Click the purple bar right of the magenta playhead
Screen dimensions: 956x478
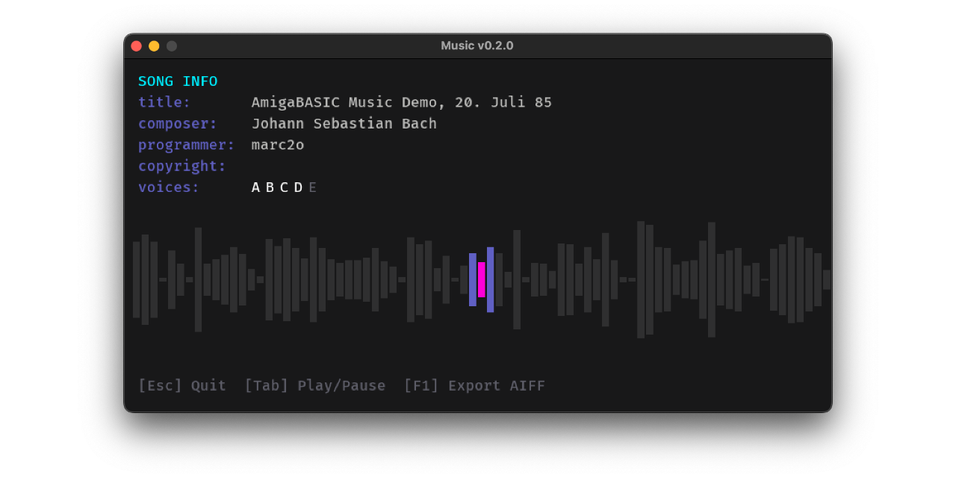pyautogui.click(x=491, y=279)
